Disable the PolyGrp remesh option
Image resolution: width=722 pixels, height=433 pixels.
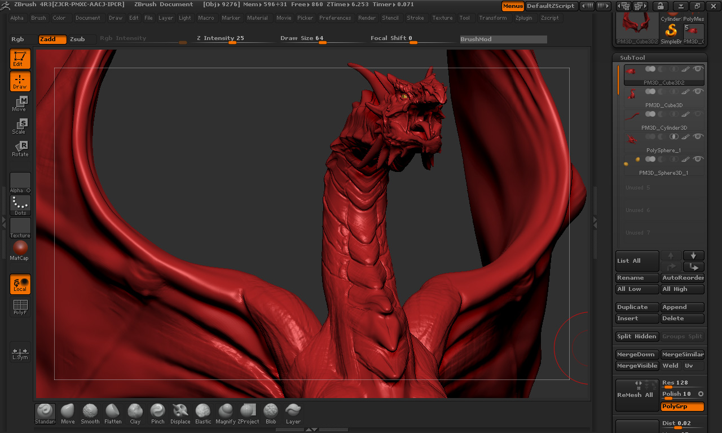[x=683, y=407]
